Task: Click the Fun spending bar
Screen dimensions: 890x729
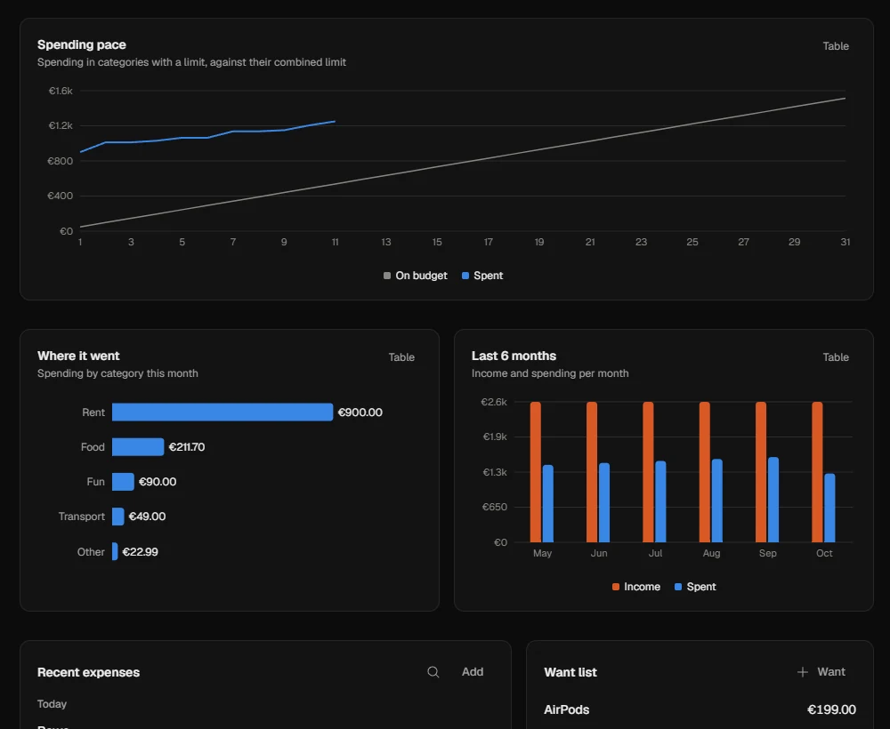Action: click(x=123, y=482)
